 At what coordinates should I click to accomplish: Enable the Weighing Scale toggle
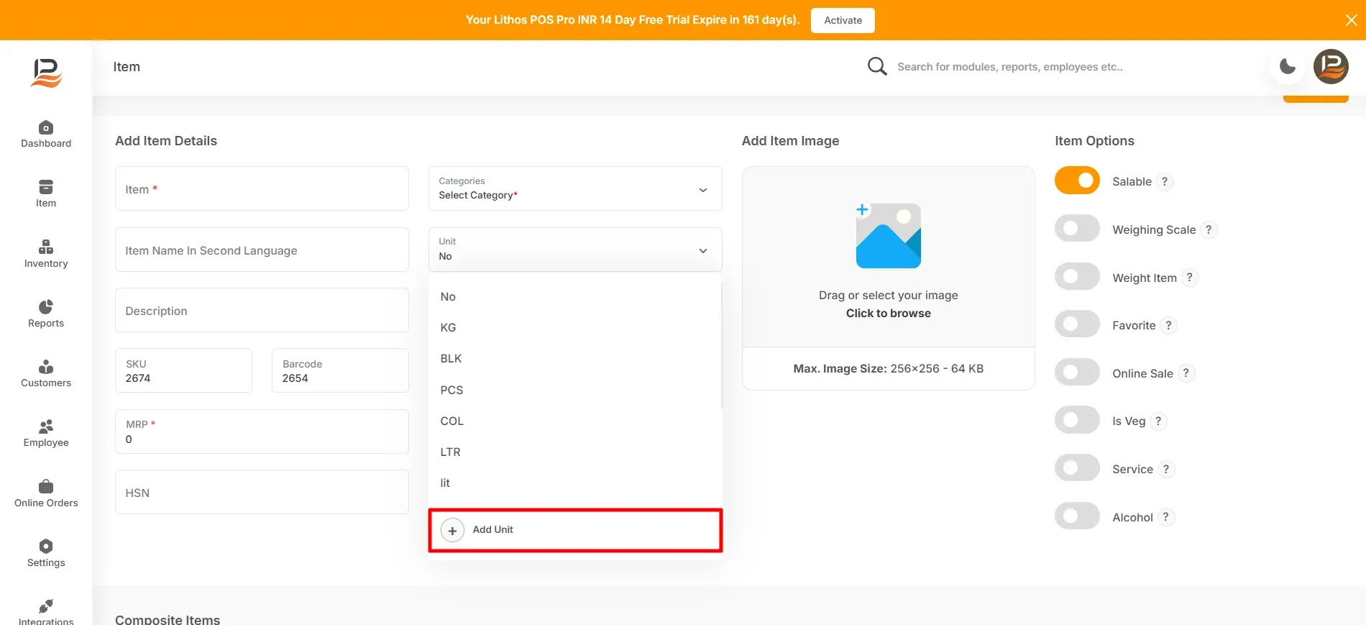(1077, 229)
